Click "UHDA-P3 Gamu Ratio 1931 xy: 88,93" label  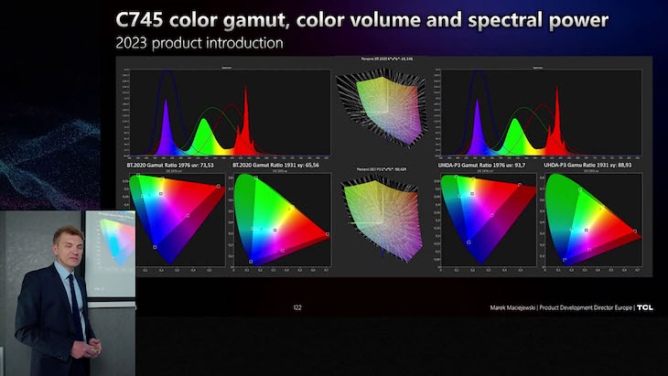(587, 165)
